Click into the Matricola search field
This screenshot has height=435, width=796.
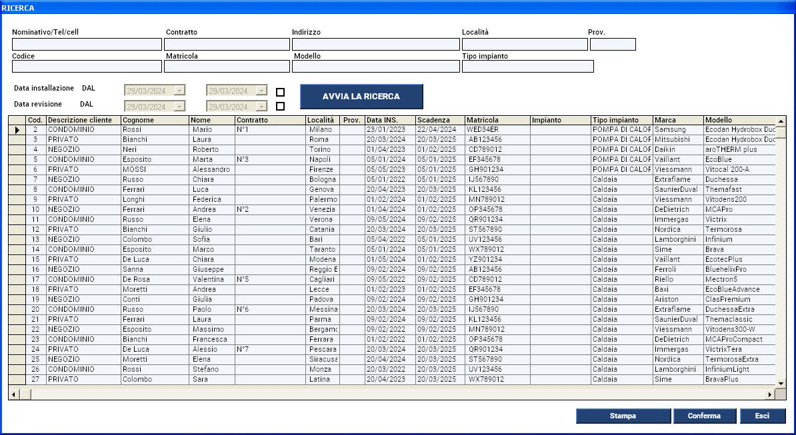click(x=227, y=67)
